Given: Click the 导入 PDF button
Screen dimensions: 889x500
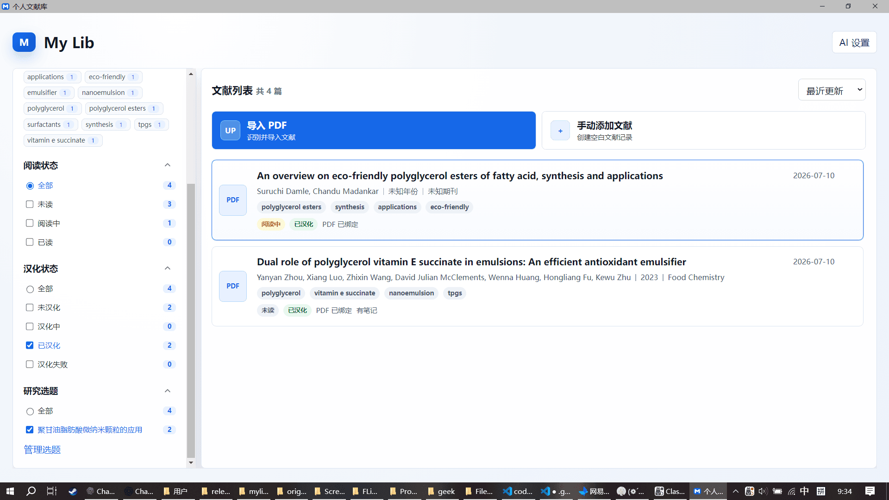Looking at the screenshot, I should tap(374, 131).
